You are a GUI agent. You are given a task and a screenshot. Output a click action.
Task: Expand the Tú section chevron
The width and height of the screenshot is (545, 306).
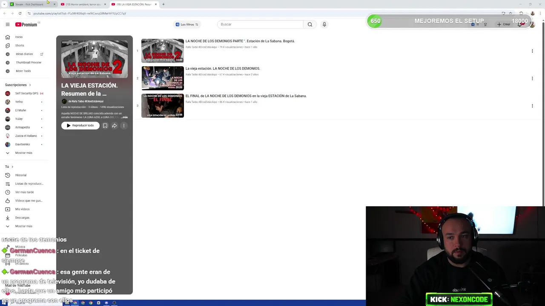(x=12, y=167)
